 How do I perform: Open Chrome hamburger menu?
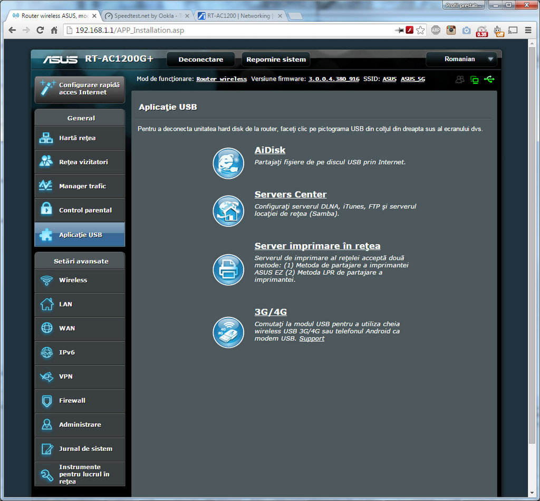pyautogui.click(x=528, y=30)
